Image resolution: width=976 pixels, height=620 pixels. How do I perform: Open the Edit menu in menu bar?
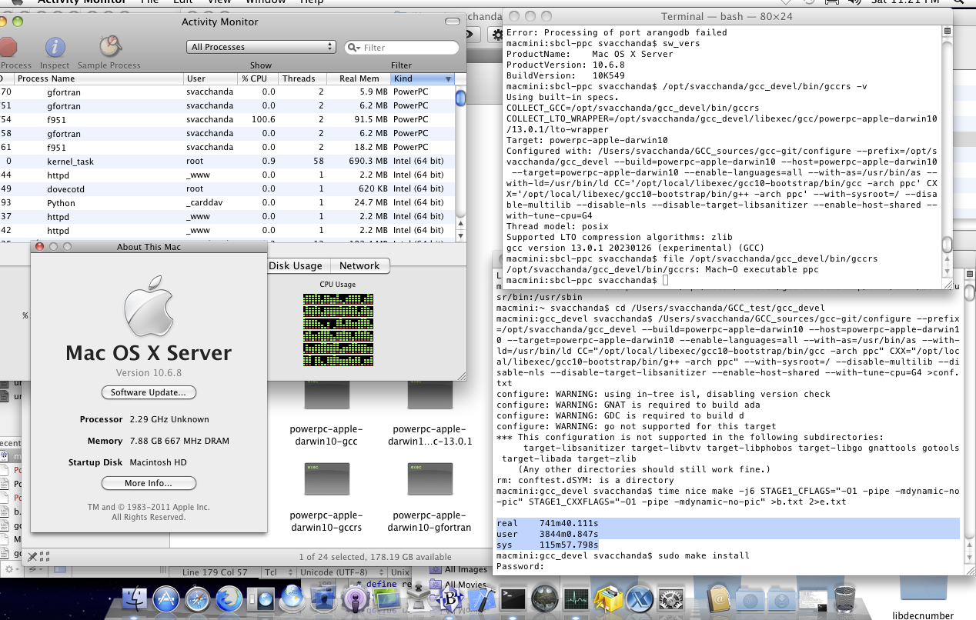[183, 2]
